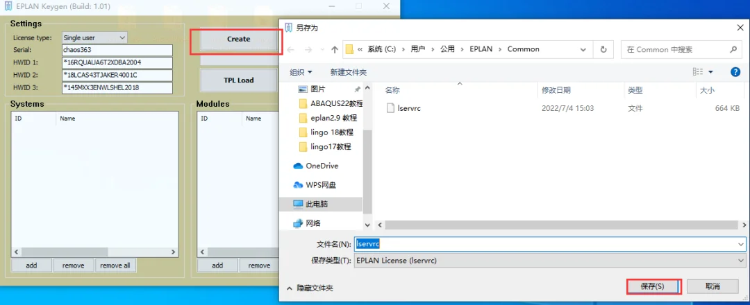Refresh the Common folder view

603,49
